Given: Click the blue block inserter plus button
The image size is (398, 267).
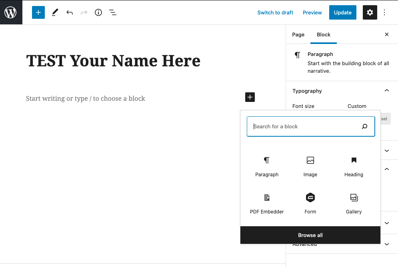Looking at the screenshot, I should tap(38, 12).
